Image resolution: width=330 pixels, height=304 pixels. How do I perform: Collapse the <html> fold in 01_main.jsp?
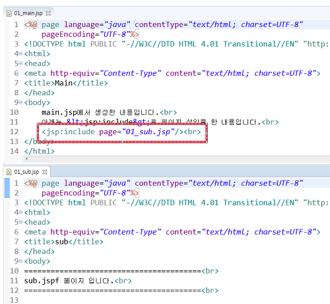point(20,54)
